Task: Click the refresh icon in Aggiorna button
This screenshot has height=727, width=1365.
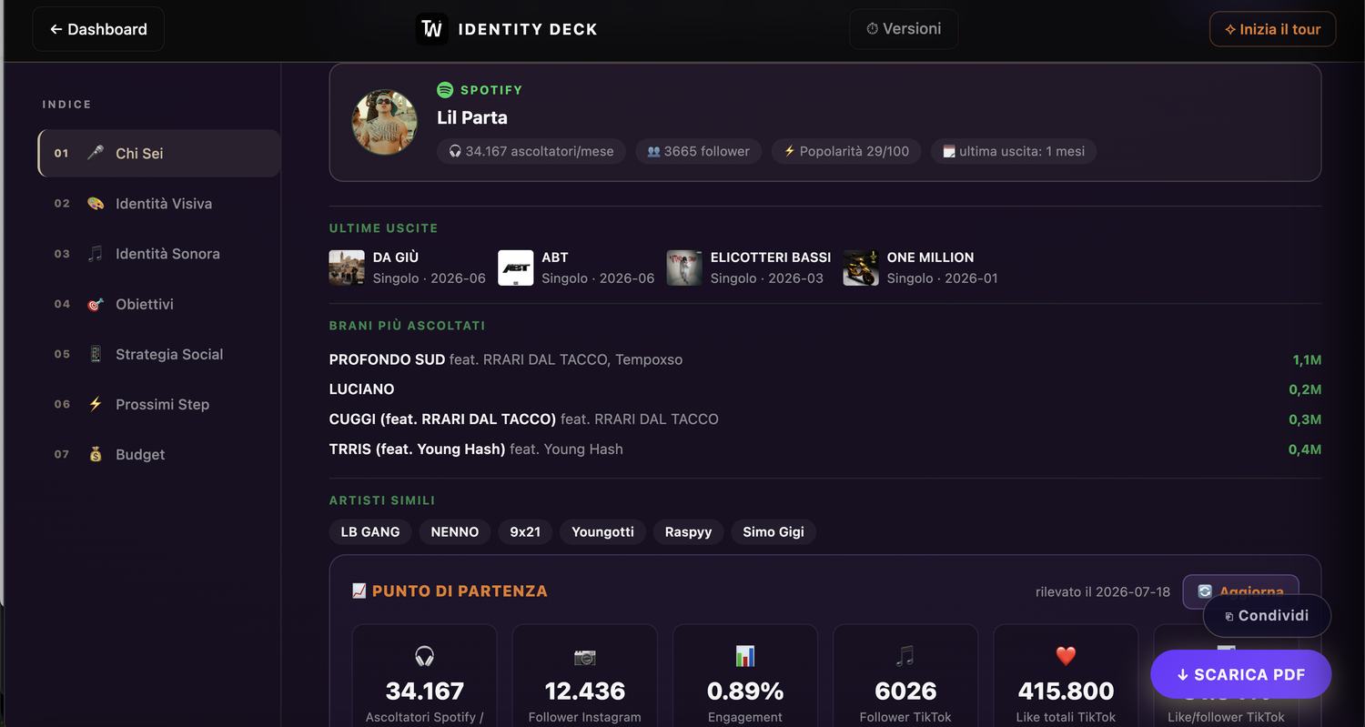Action: tap(1205, 591)
